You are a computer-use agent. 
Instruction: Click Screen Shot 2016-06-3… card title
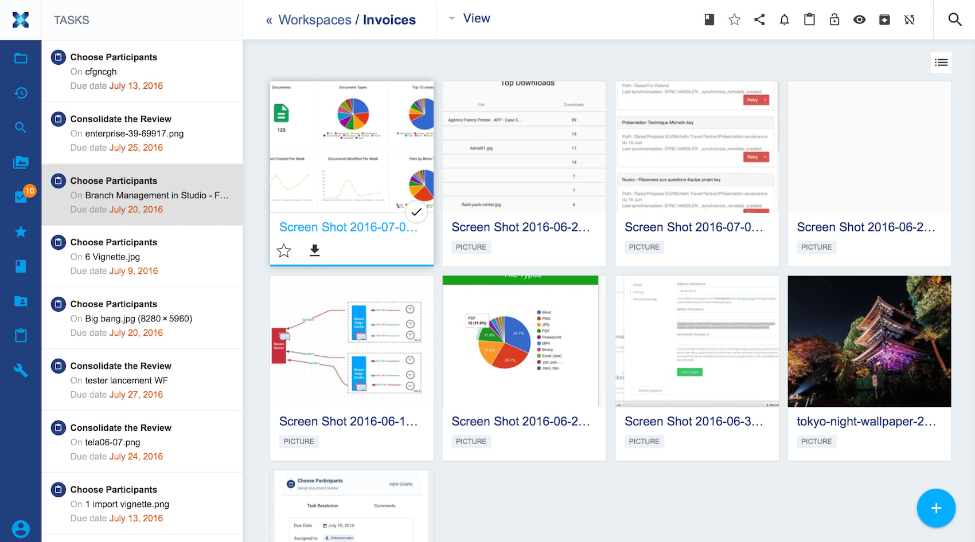[693, 422]
